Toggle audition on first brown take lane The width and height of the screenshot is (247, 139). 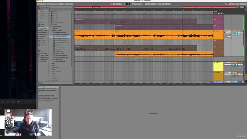click(x=223, y=41)
